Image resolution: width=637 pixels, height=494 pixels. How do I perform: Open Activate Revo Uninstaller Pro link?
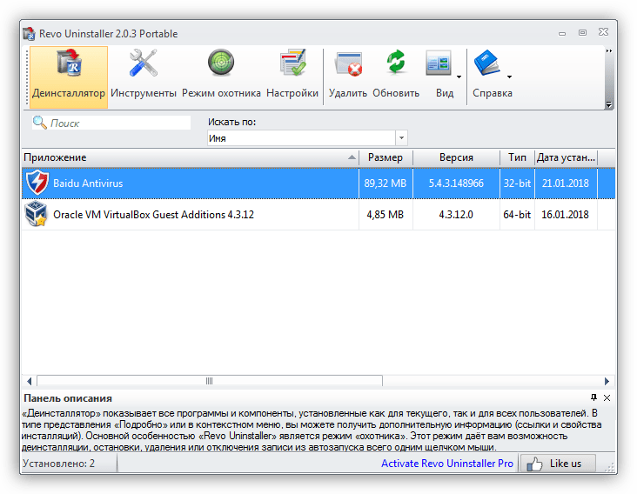[447, 464]
